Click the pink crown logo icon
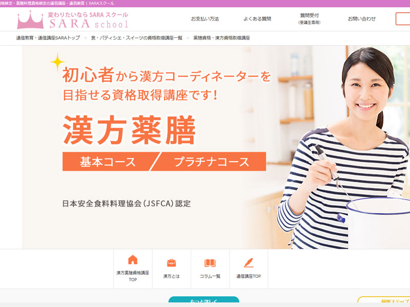Image resolution: width=410 pixels, height=307 pixels. (30, 20)
